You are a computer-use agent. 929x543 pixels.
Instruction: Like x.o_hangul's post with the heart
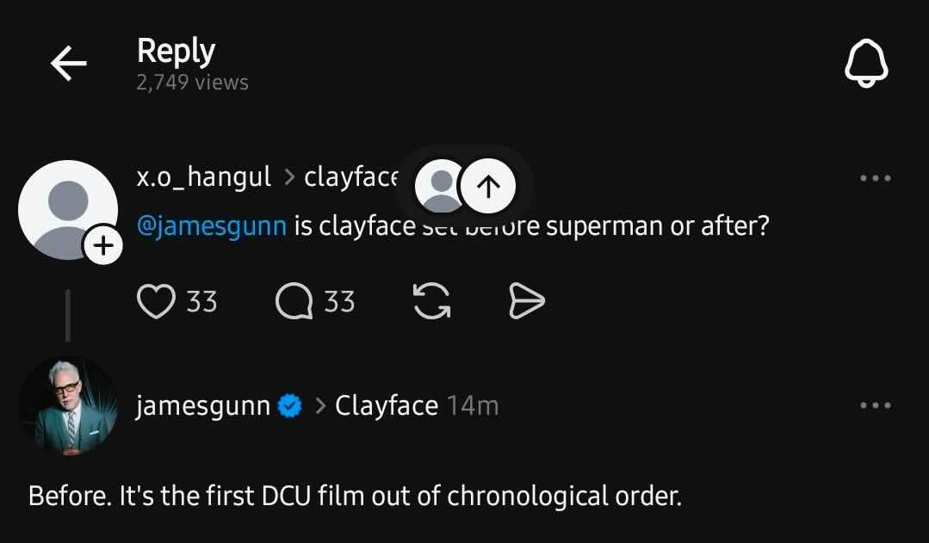pyautogui.click(x=157, y=301)
